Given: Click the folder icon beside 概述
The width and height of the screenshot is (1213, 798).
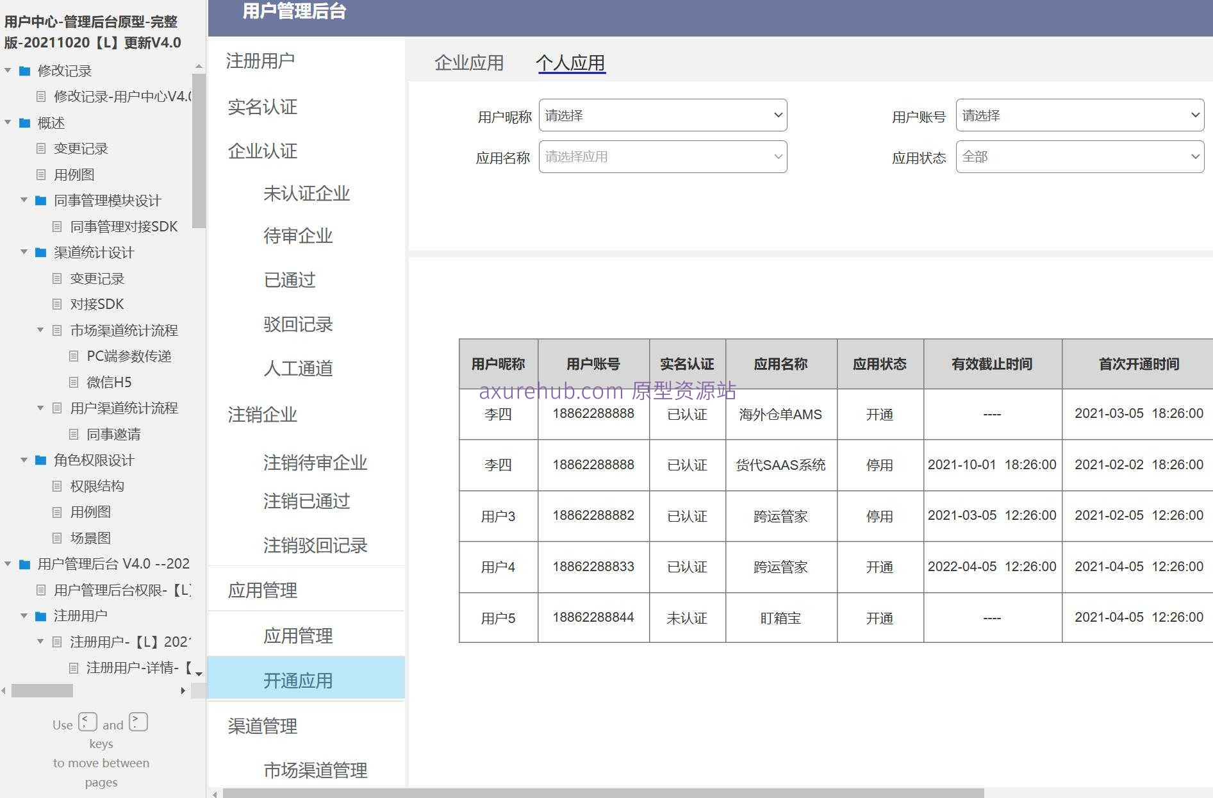Looking at the screenshot, I should tap(24, 122).
